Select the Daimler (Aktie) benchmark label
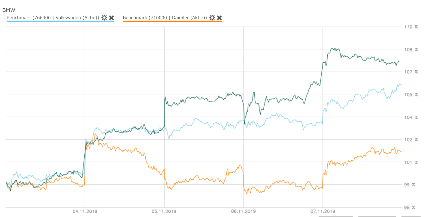The width and height of the screenshot is (425, 217). click(x=165, y=18)
